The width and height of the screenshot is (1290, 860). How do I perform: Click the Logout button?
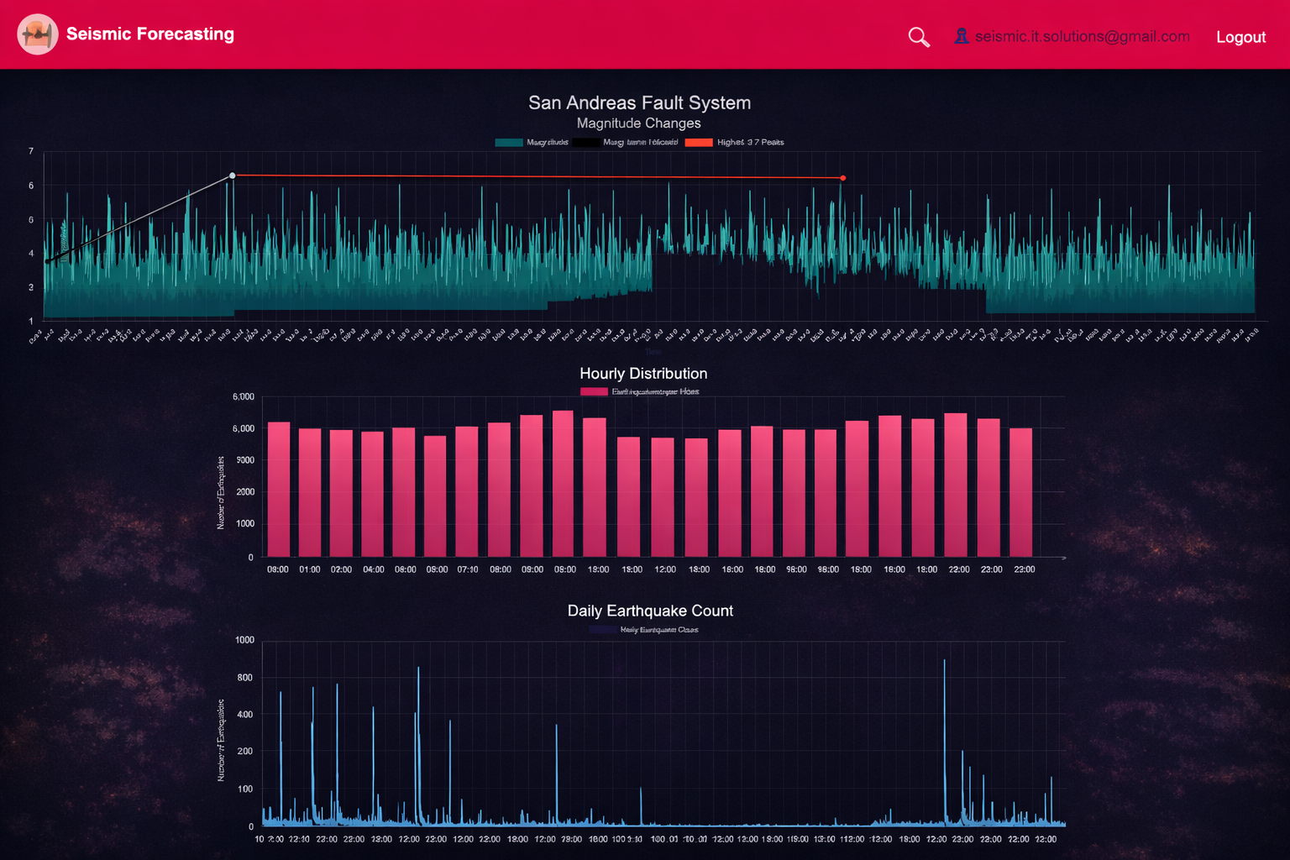click(1240, 37)
